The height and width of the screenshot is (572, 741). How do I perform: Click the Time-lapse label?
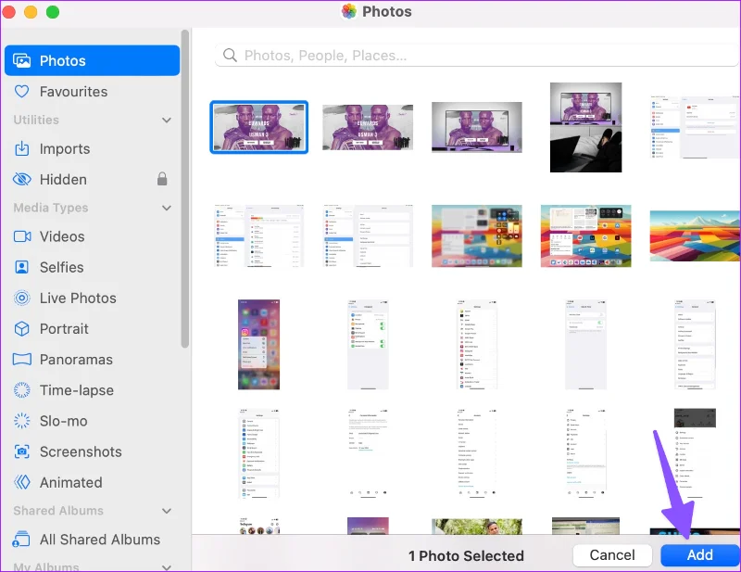pyautogui.click(x=77, y=390)
